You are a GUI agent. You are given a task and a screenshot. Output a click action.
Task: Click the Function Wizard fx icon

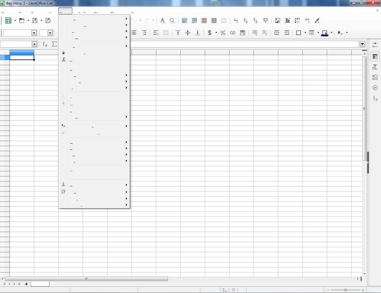point(45,44)
